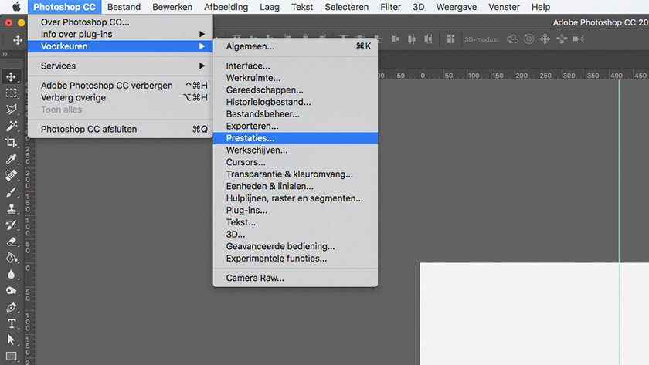Open Experimentele functies... preferences

click(295, 259)
